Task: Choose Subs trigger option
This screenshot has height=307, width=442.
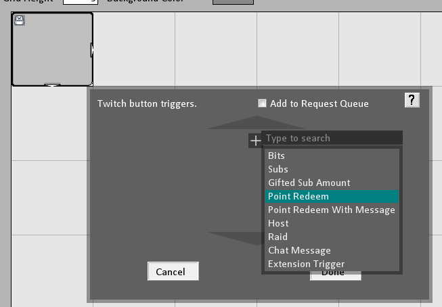Action: click(332, 169)
